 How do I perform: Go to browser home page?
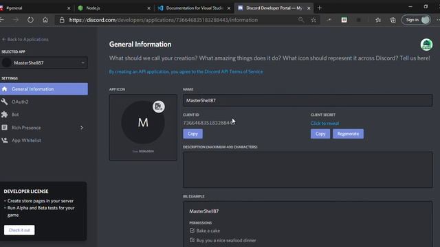point(45,20)
